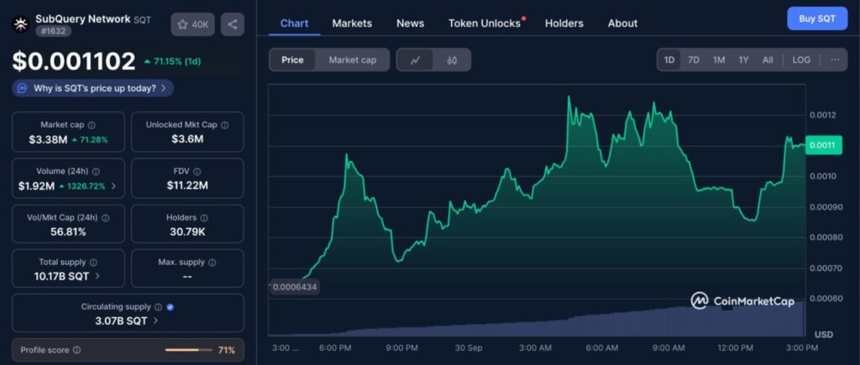860x365 pixels.
Task: Select the candlestick chart icon
Action: [x=452, y=60]
